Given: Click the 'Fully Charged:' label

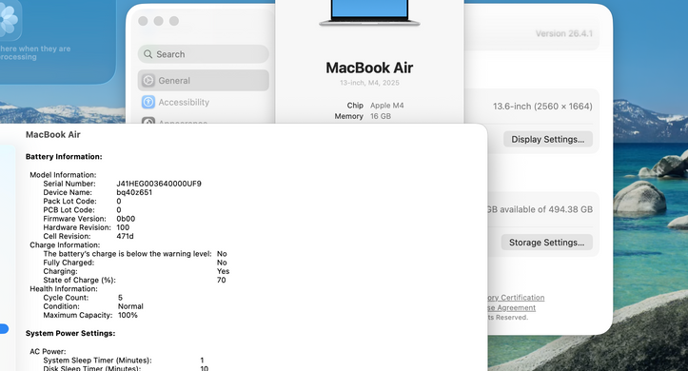Looking at the screenshot, I should tap(69, 263).
